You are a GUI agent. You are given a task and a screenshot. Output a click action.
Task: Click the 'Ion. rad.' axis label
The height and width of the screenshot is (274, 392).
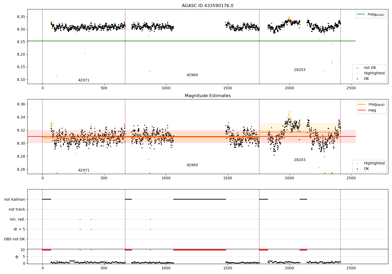pyautogui.click(x=18, y=219)
